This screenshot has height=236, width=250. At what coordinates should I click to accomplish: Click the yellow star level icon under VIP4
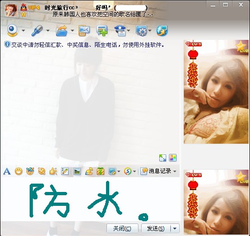(x=24, y=14)
